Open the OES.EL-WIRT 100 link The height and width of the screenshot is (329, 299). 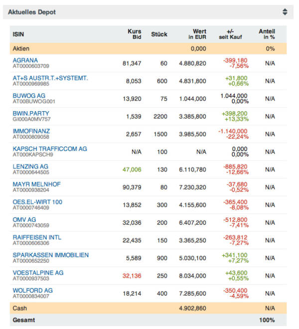click(37, 202)
